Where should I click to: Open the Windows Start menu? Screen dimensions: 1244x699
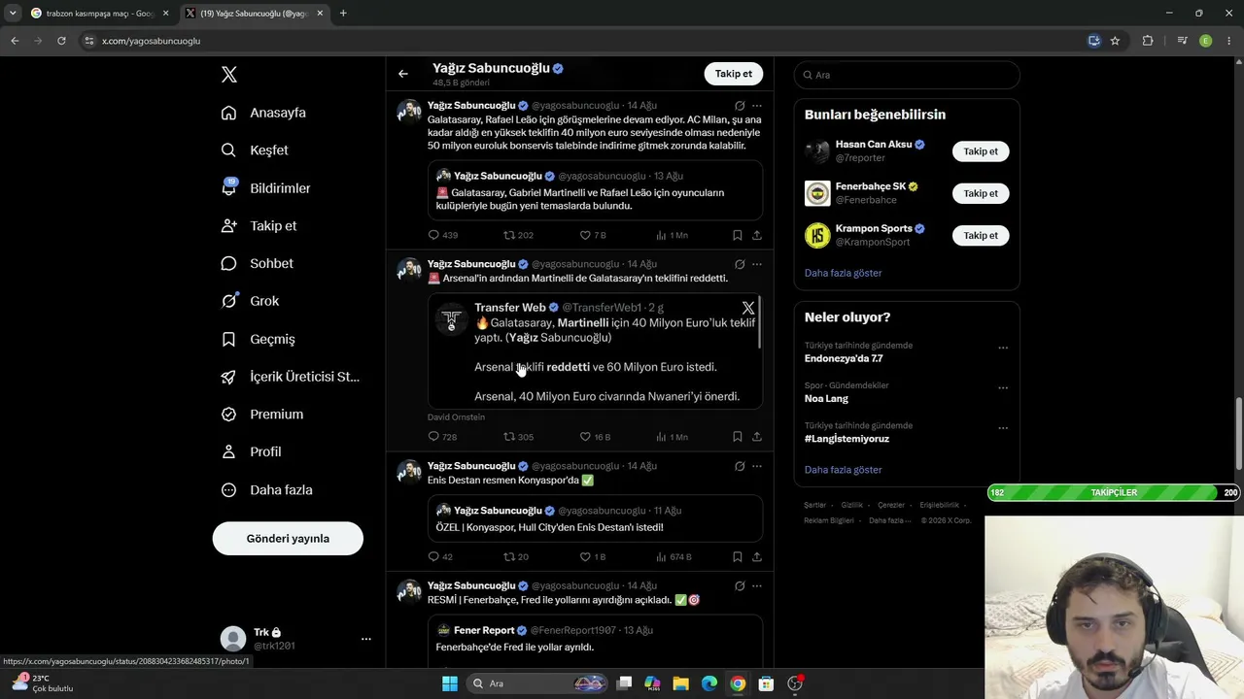450,683
